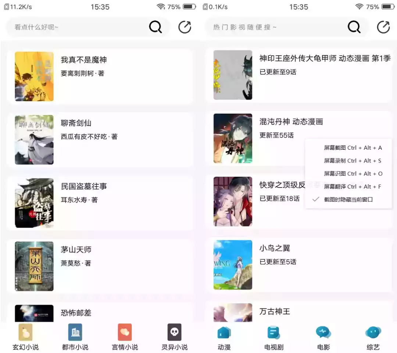Select the 动漫 house icon in bottom bar
The height and width of the screenshot is (353, 397).
coord(223,332)
